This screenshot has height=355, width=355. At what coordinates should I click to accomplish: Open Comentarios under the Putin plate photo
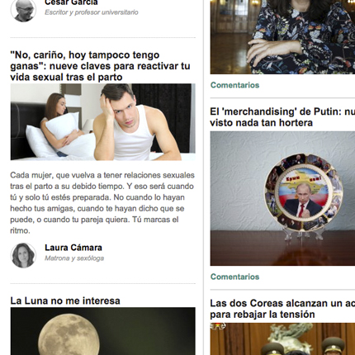[x=234, y=277]
